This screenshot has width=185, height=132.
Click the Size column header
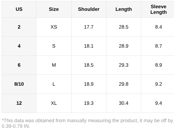(54, 9)
